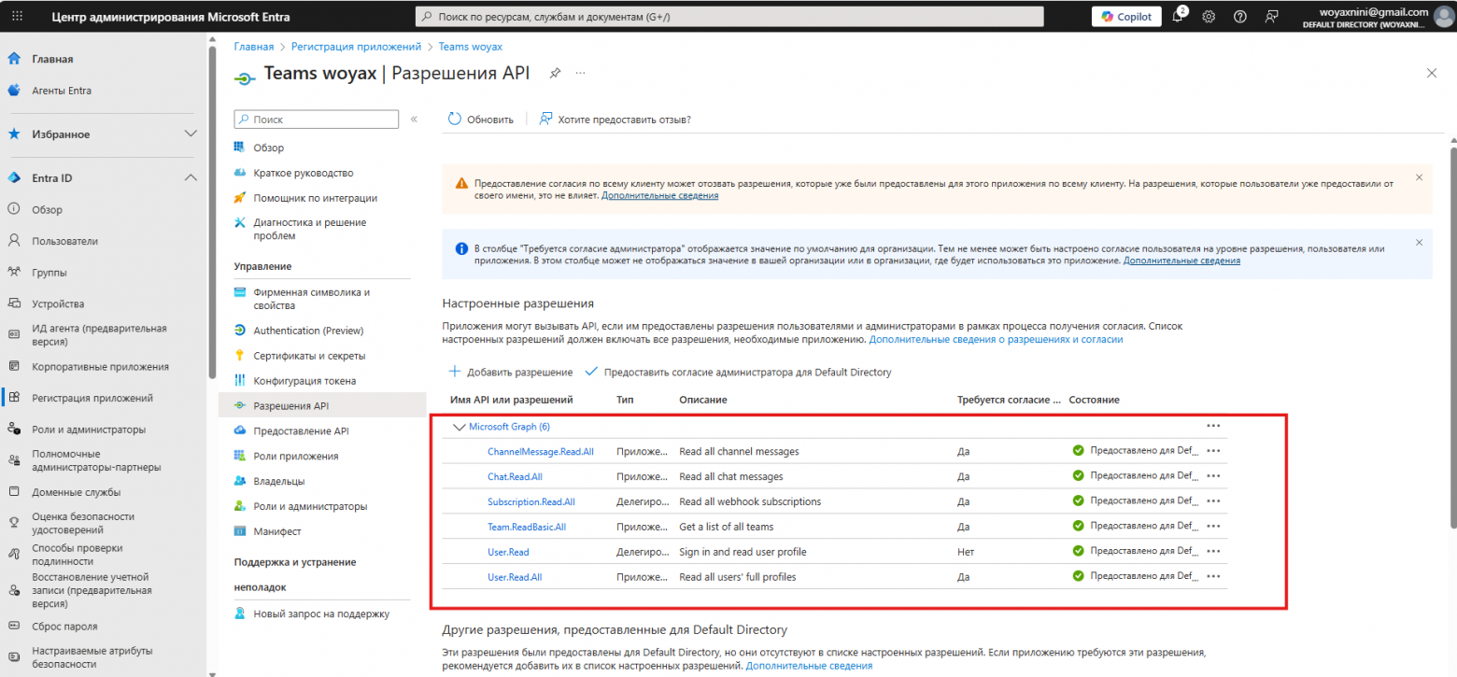This screenshot has height=677, width=1457.
Task: Open the Subscription.Read.All permission link
Action: (x=531, y=501)
